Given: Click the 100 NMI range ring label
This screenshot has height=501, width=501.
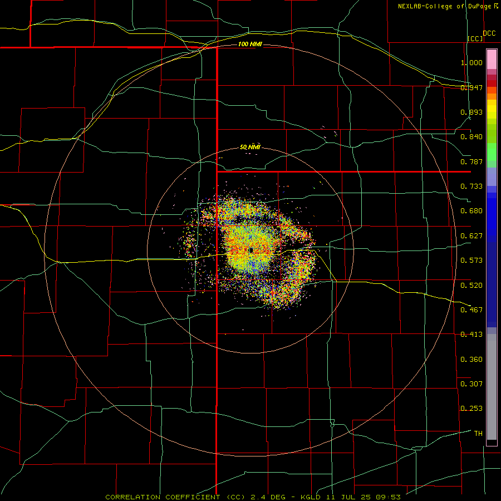Looking at the screenshot, I should tap(250, 44).
